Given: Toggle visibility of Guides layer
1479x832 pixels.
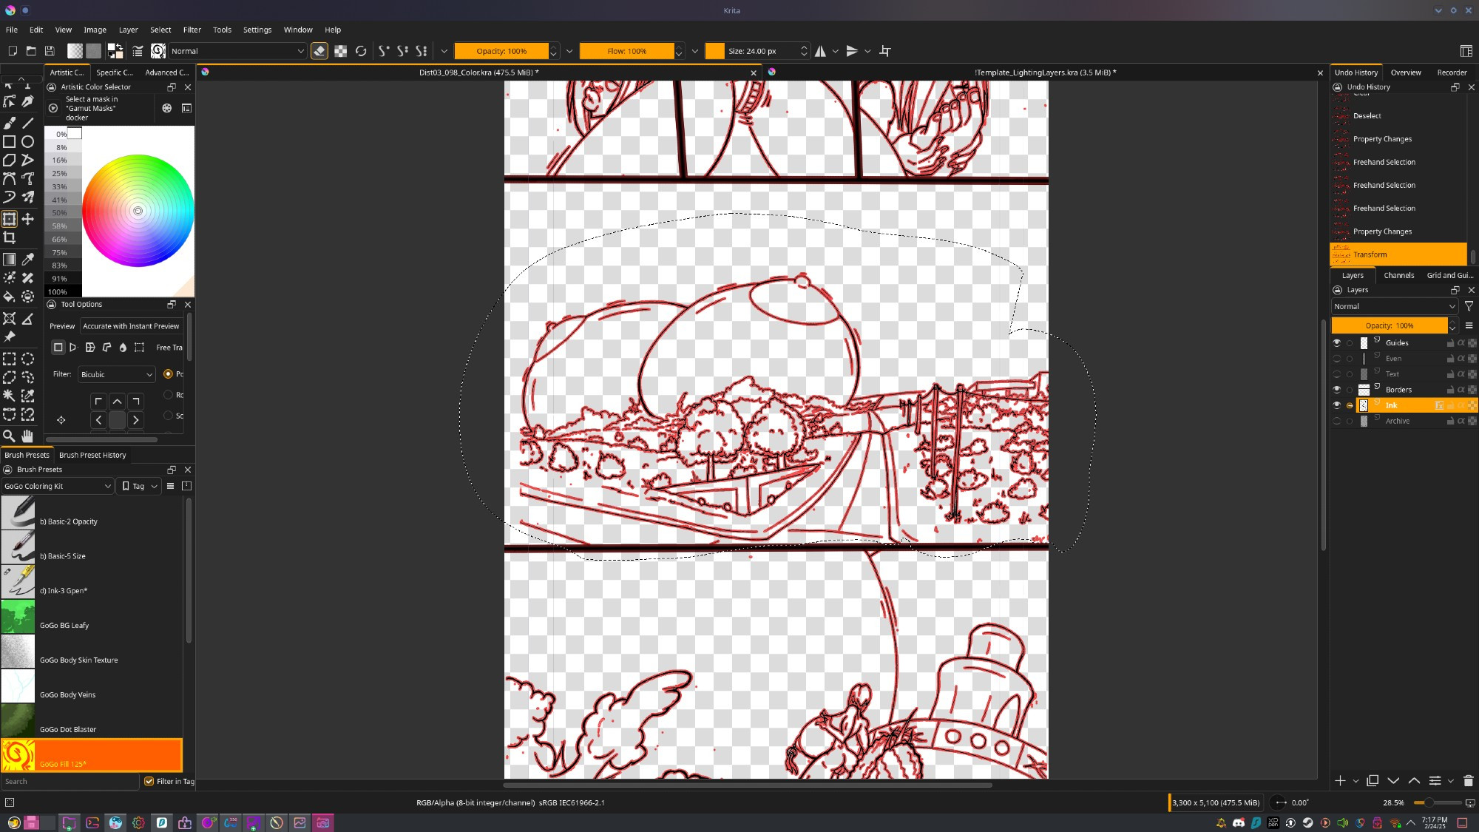Looking at the screenshot, I should coord(1336,342).
